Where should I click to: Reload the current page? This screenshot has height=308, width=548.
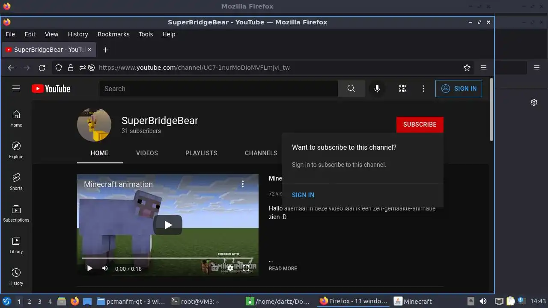42,68
